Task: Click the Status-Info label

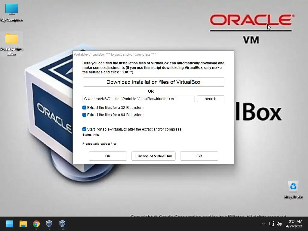Action: click(x=91, y=135)
